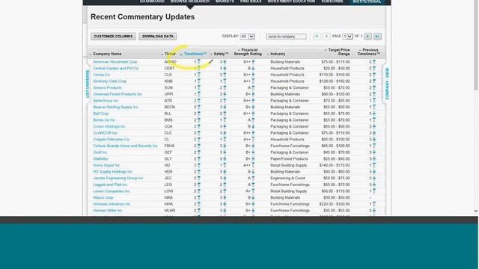Image resolution: width=479 pixels, height=269 pixels.
Task: Click the browser vertical scrollbar
Action: coord(476,46)
